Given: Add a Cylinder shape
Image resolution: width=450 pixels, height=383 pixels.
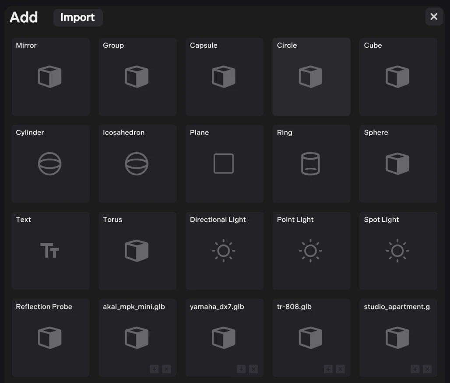Looking at the screenshot, I should pos(50,164).
